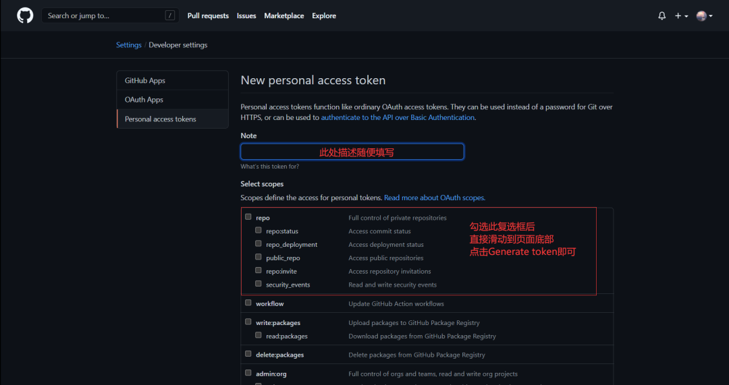Click the Full control of private repositories description

(x=398, y=218)
